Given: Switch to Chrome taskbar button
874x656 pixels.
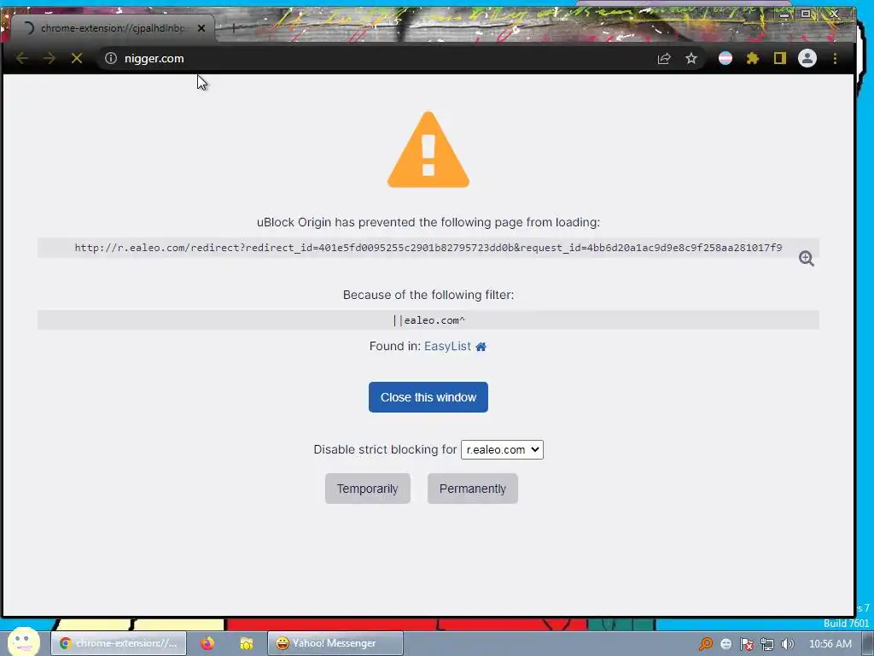Looking at the screenshot, I should (119, 643).
